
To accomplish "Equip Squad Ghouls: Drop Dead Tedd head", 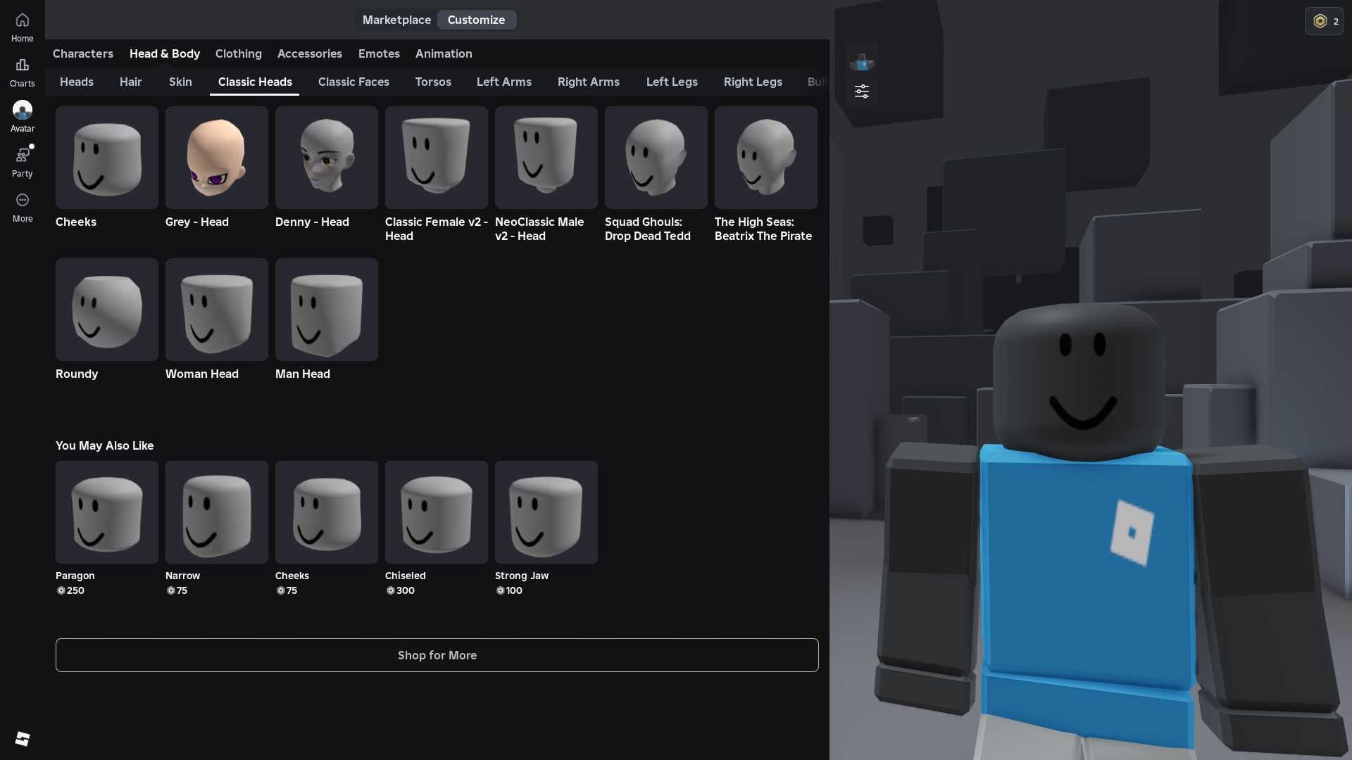I will coord(656,158).
